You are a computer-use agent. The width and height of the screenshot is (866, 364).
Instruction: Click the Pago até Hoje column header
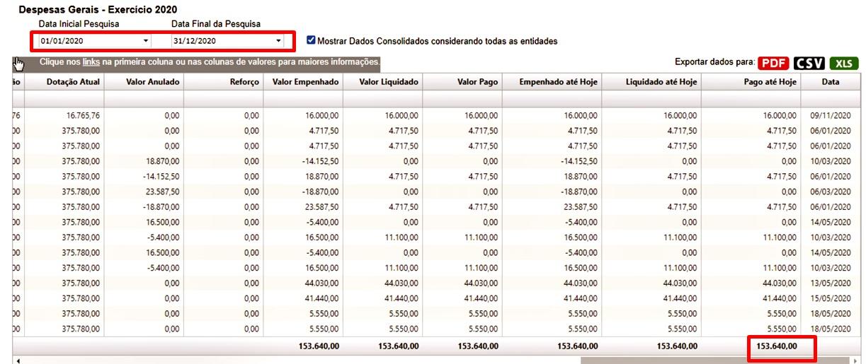(x=770, y=82)
